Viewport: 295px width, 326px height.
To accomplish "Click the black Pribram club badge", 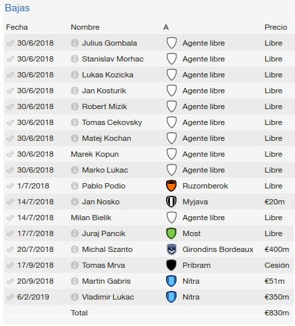I will click(x=171, y=265).
